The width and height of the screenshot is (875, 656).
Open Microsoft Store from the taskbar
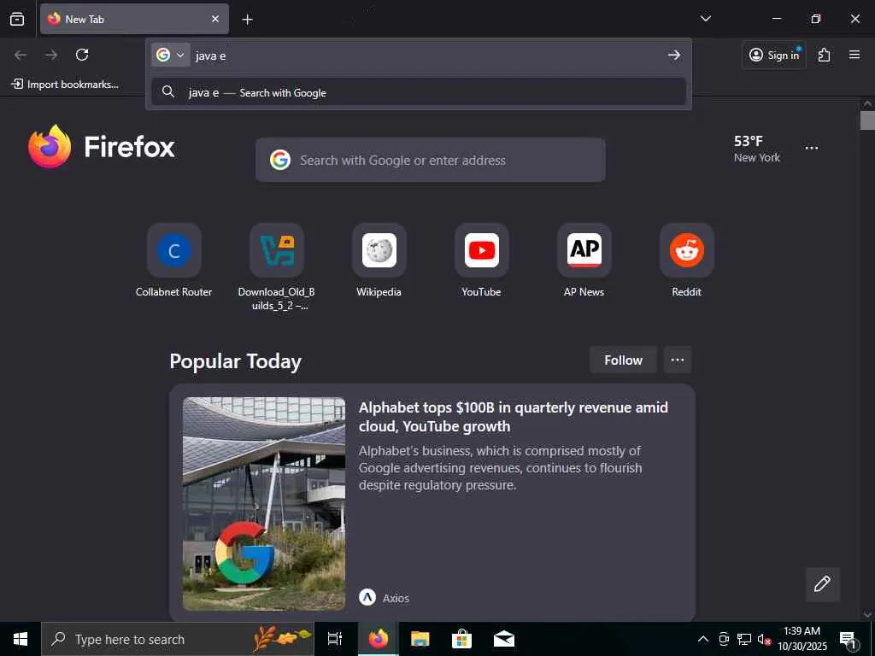point(462,639)
